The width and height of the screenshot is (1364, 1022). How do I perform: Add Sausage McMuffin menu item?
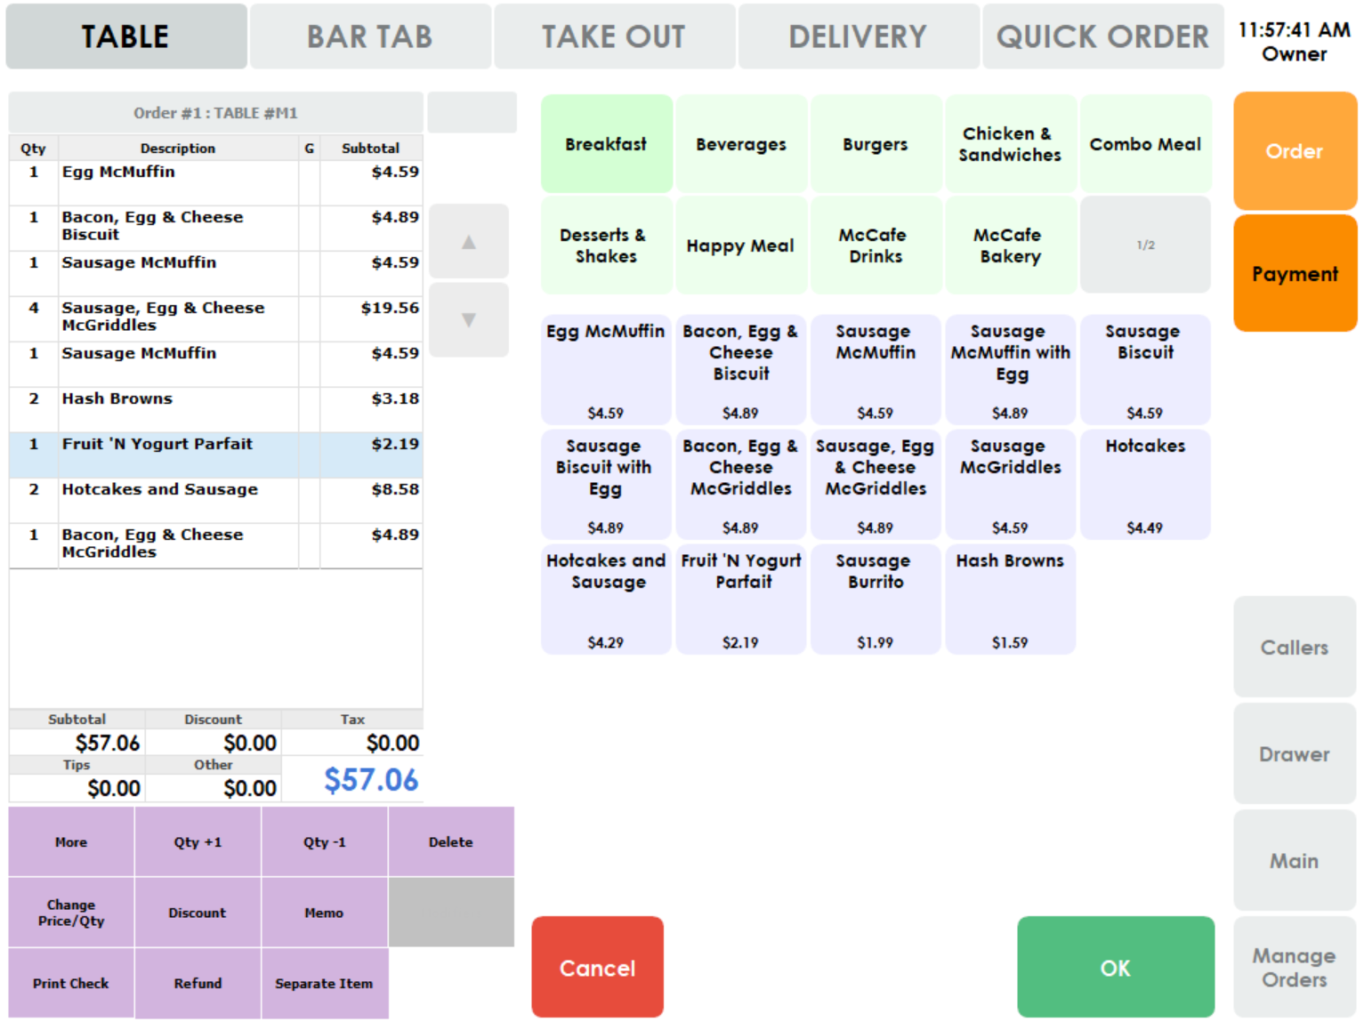tap(876, 369)
